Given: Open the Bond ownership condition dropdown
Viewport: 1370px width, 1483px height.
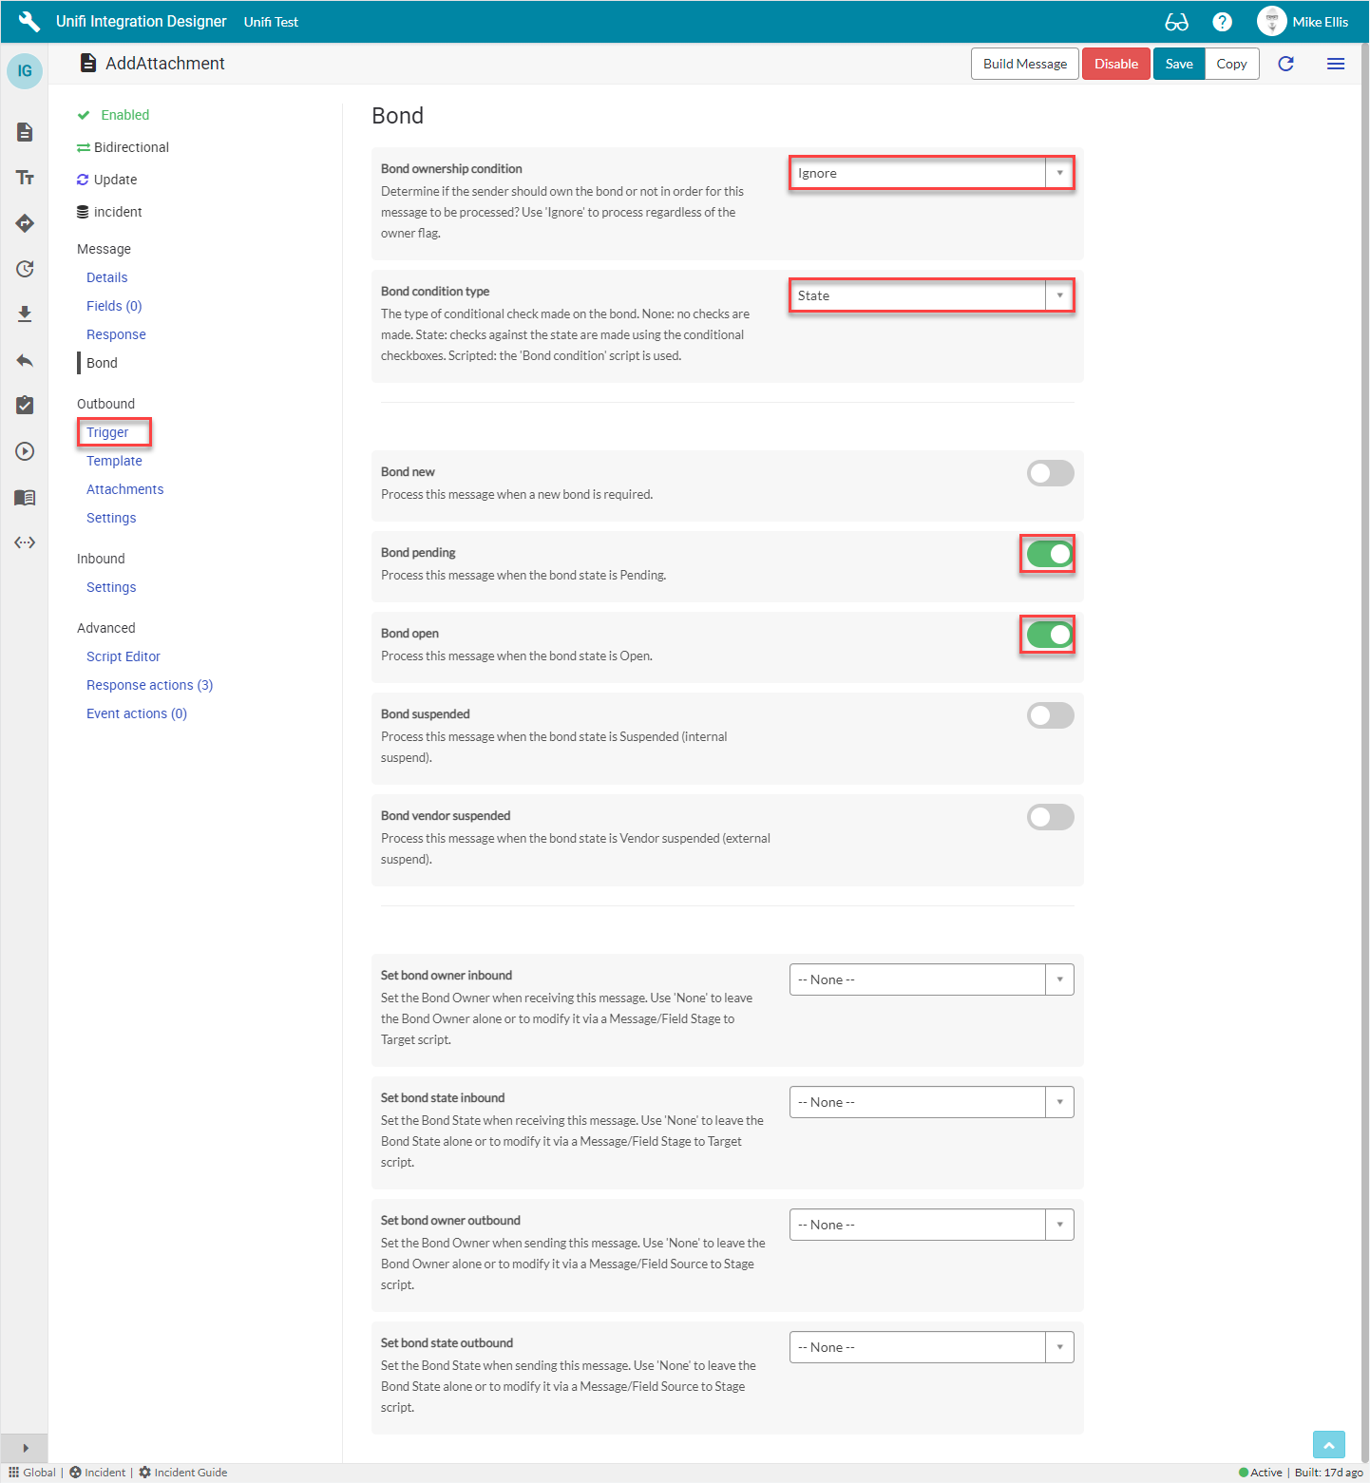Looking at the screenshot, I should [931, 173].
